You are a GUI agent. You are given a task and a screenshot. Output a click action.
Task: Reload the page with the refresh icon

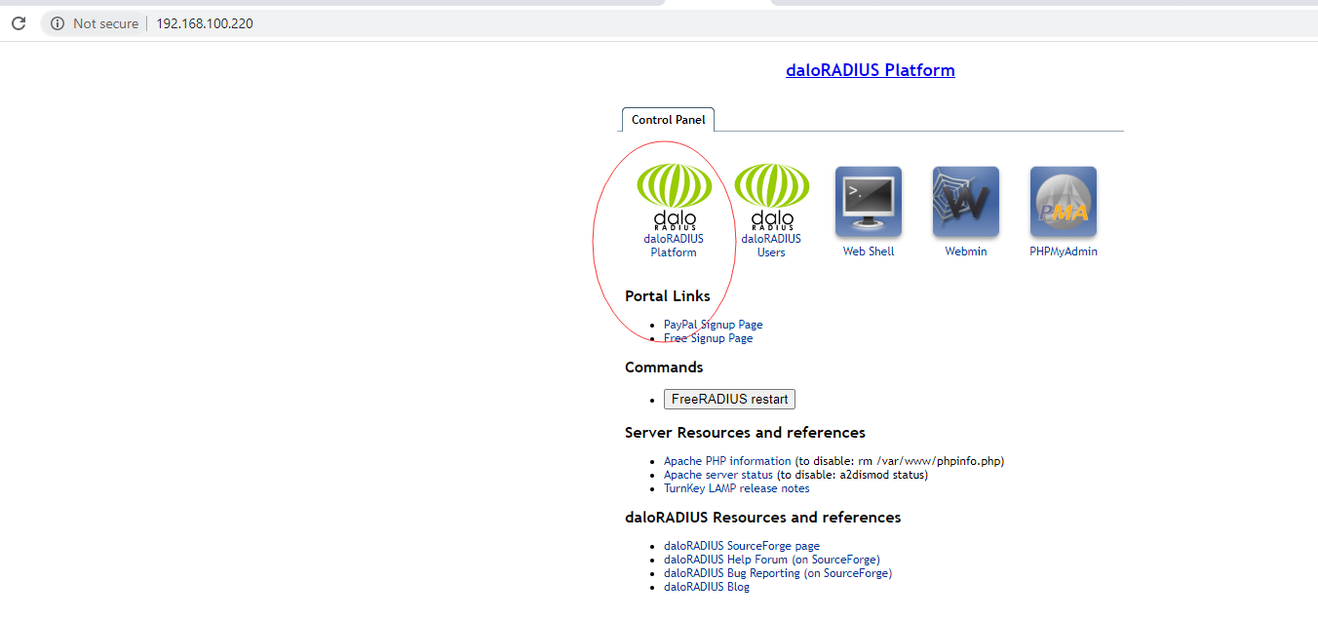pos(19,23)
